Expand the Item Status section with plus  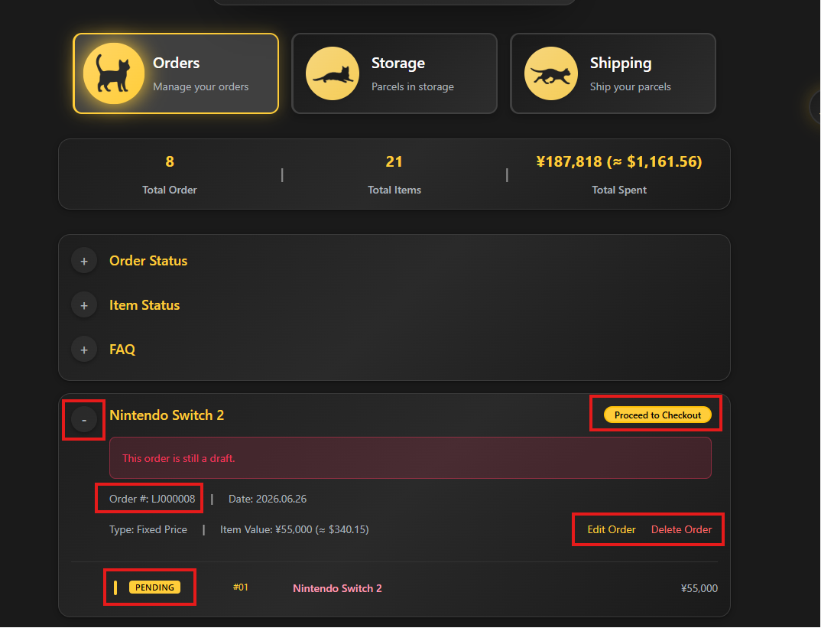(x=84, y=305)
